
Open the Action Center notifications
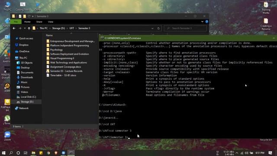(x=270, y=153)
